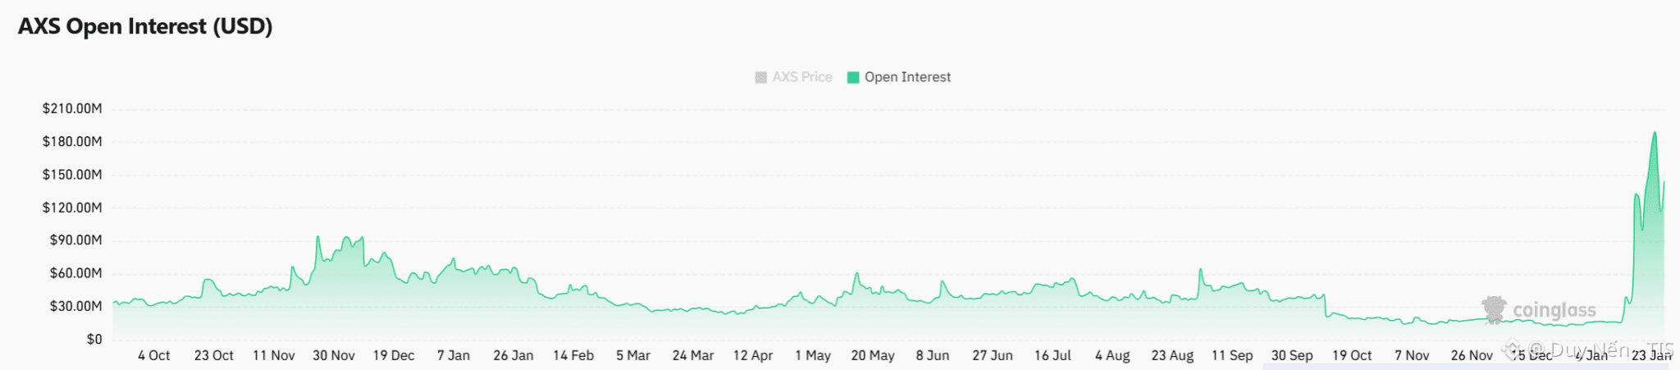Click the gray AXS Price legend square

coord(760,77)
